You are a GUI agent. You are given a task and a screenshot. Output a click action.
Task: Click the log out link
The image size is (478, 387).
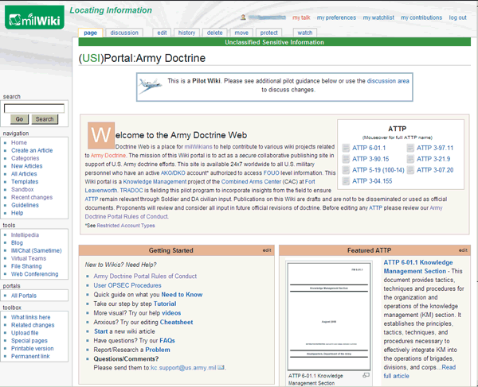coord(457,17)
